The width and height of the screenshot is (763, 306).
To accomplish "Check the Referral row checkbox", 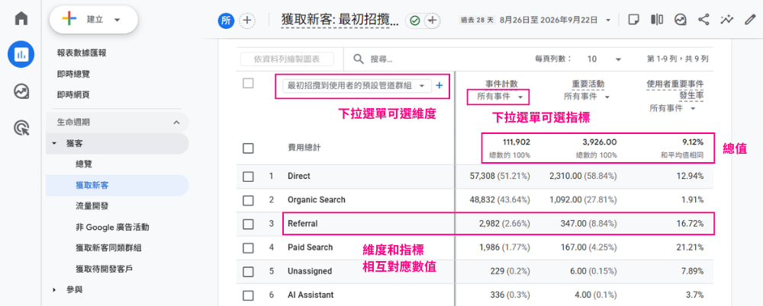I will (248, 224).
